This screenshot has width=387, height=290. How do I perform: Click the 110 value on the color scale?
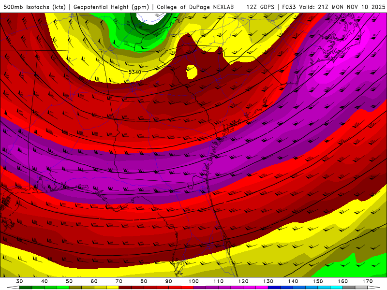pos(219,281)
